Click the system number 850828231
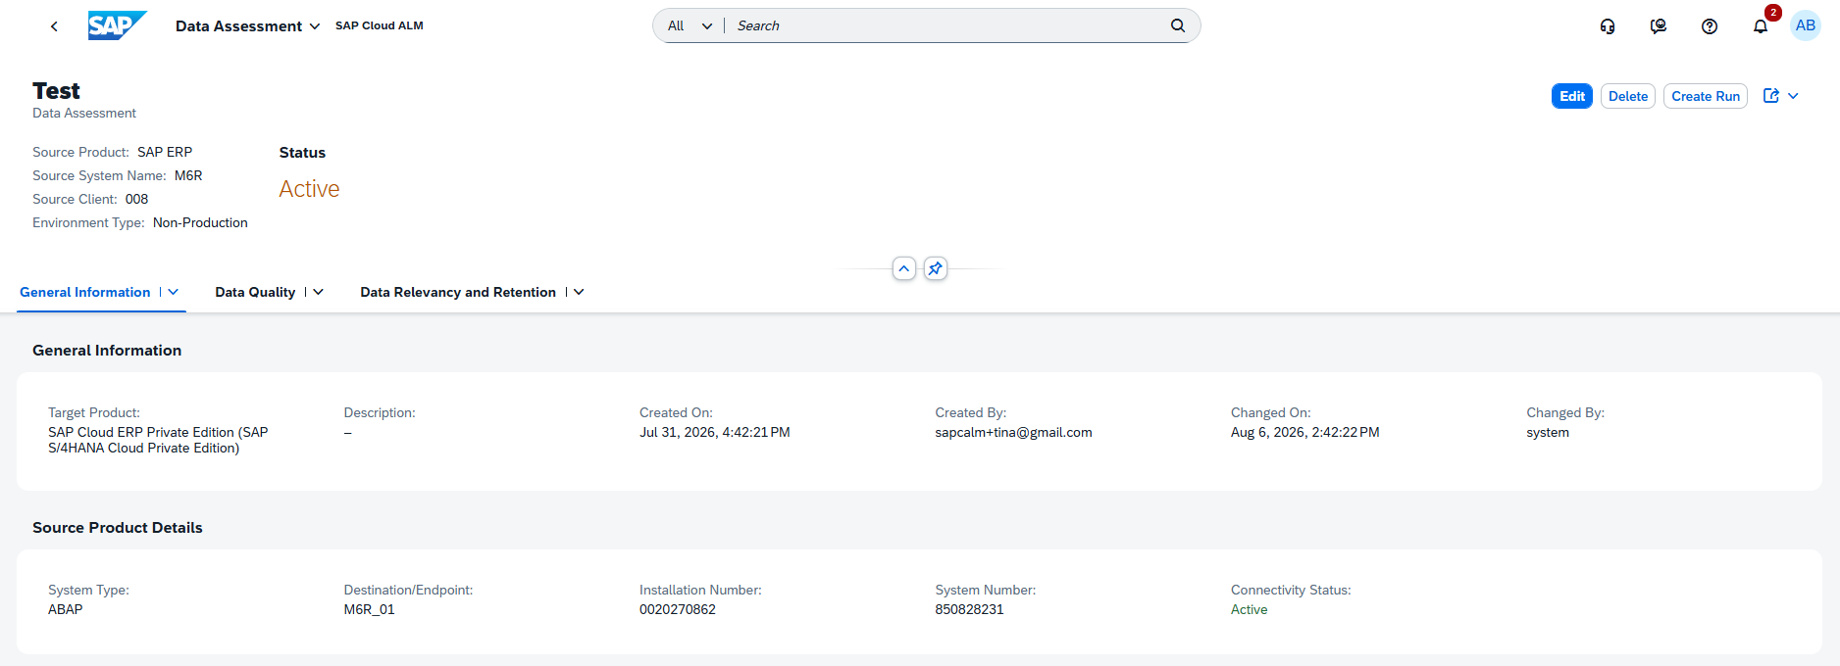 coord(969,609)
